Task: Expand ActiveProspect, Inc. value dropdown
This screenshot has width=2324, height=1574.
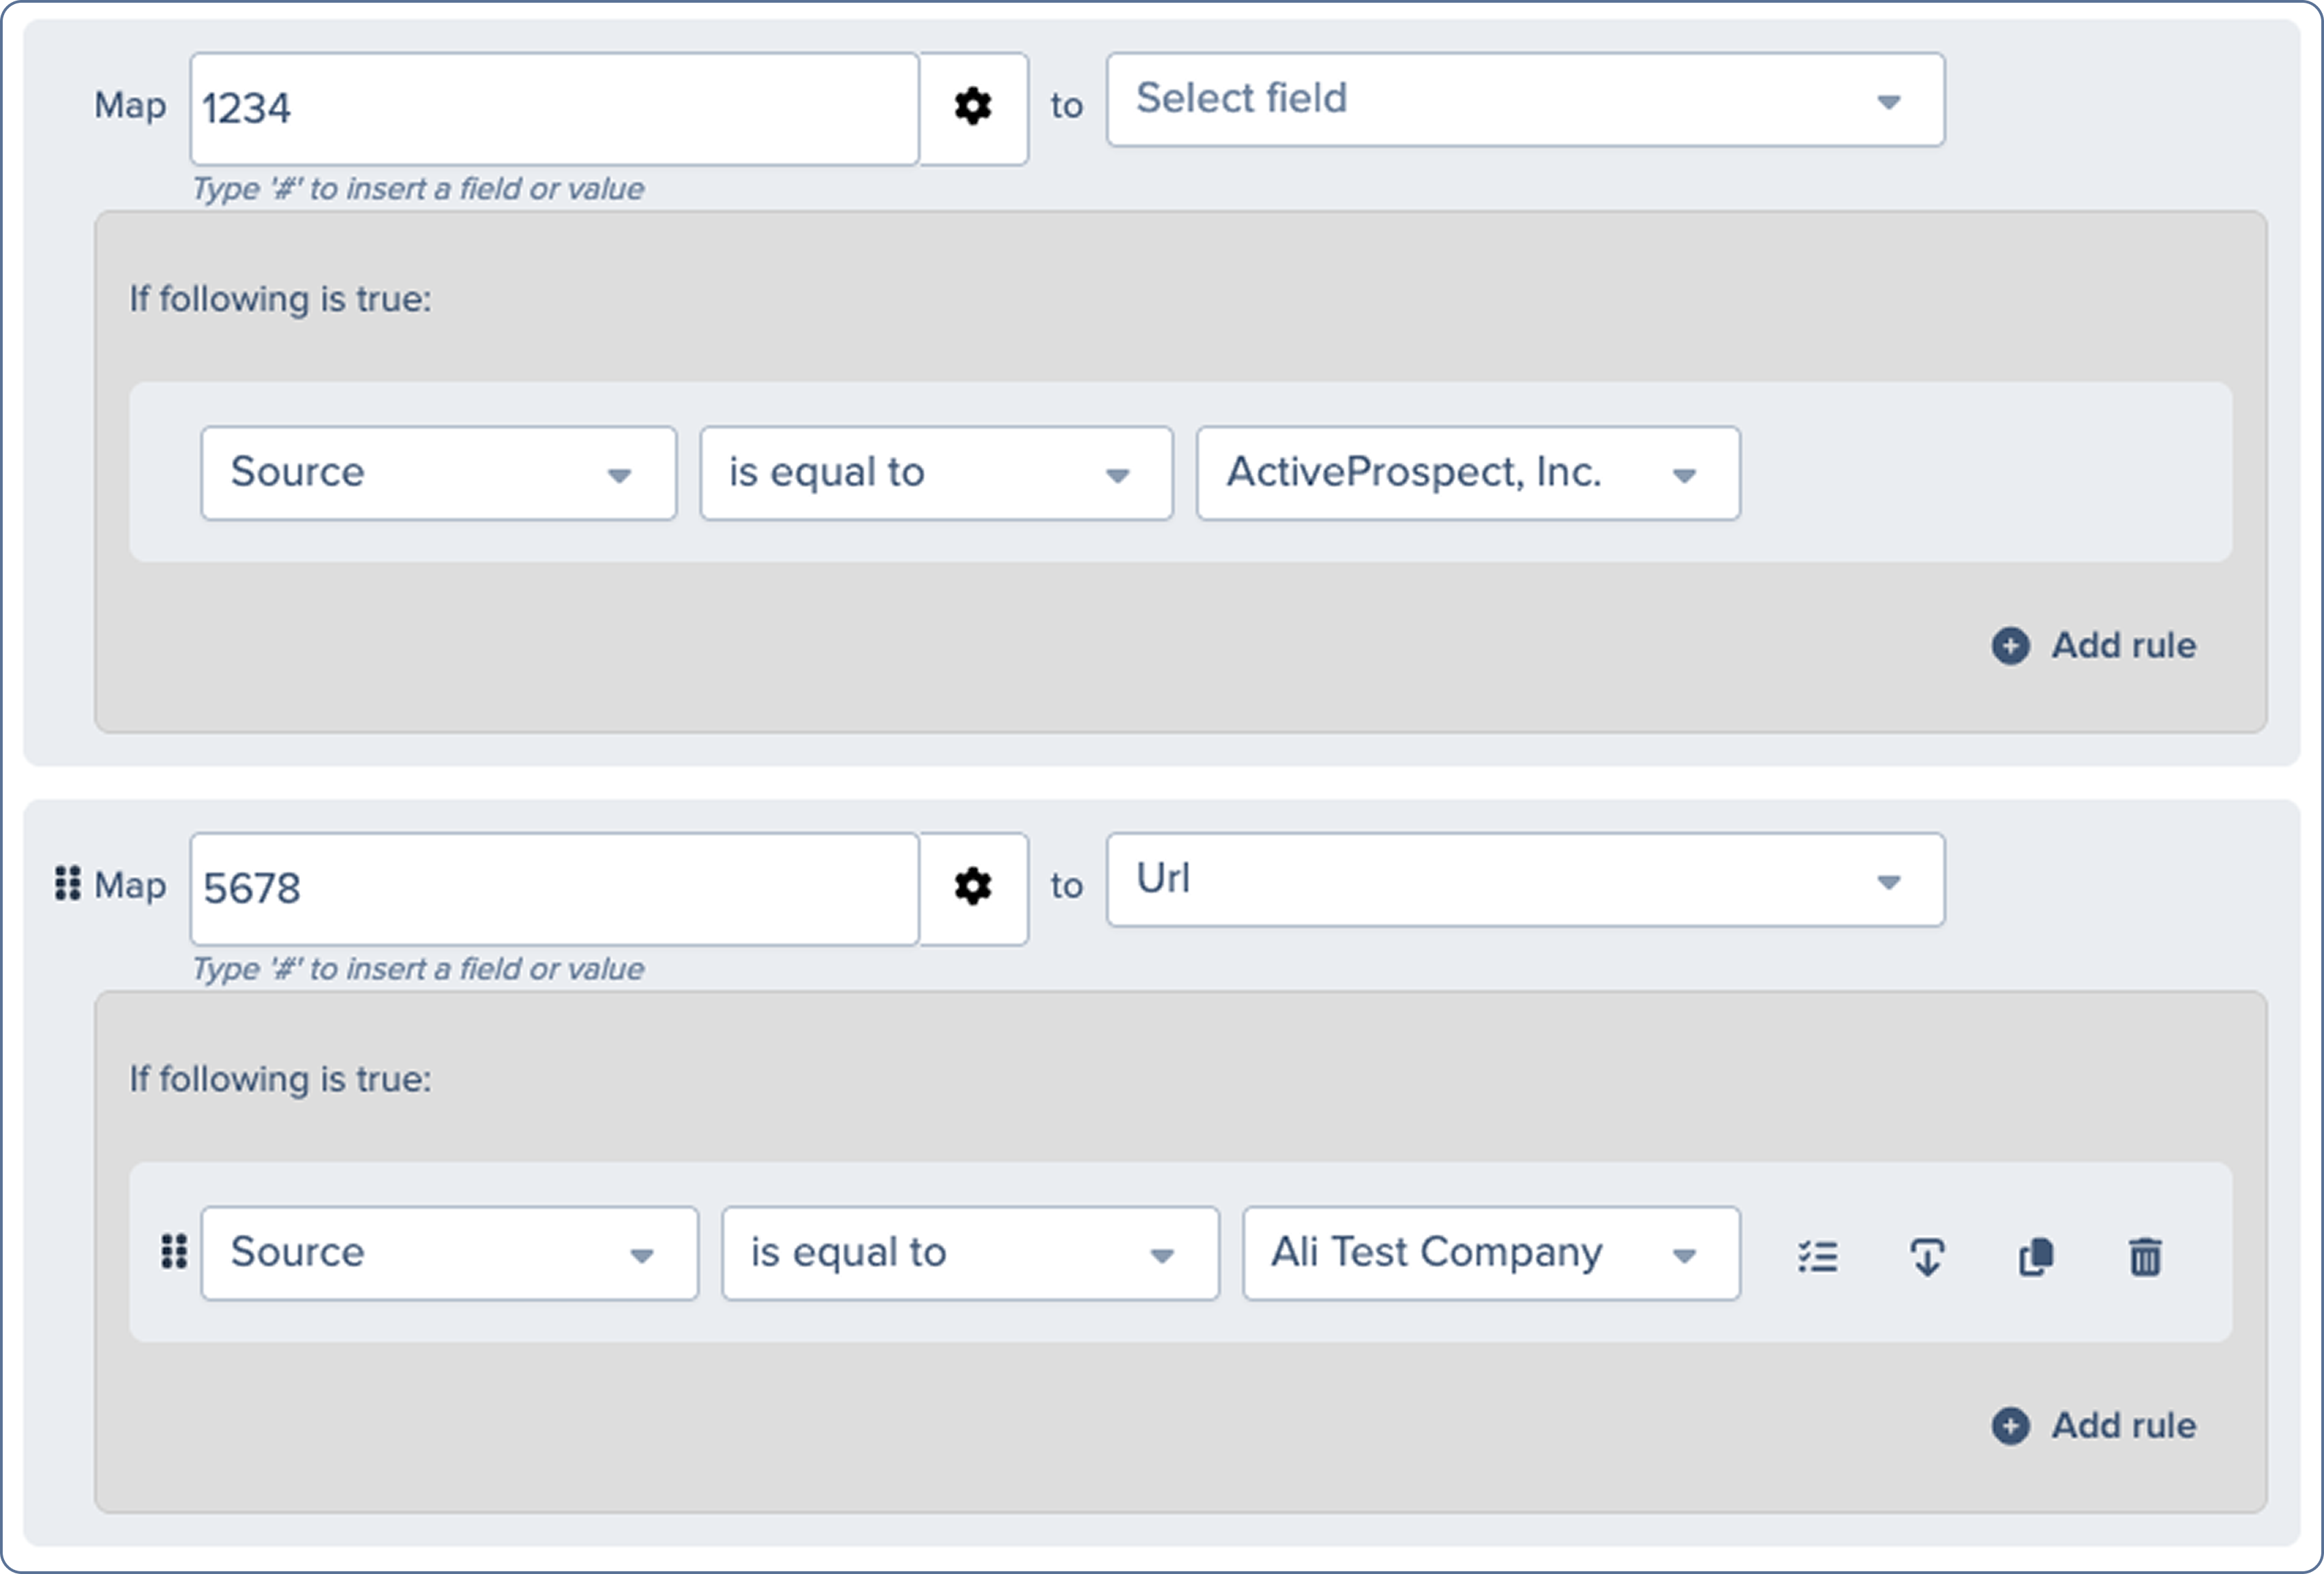Action: 1467,474
